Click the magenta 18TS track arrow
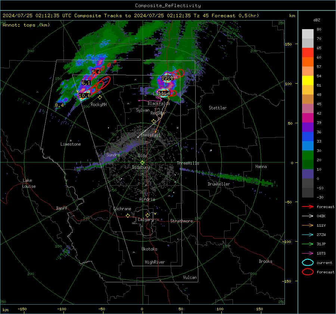 click(x=308, y=254)
